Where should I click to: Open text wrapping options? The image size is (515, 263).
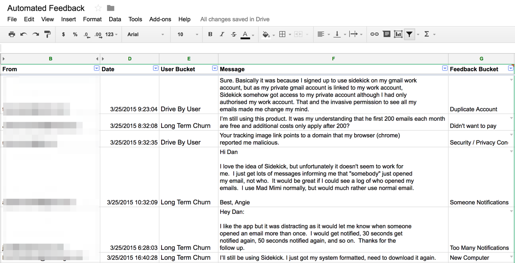(353, 34)
